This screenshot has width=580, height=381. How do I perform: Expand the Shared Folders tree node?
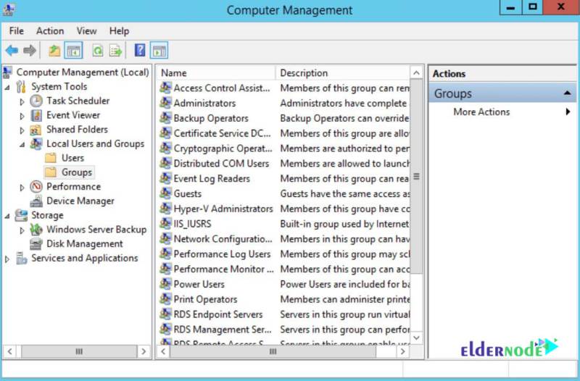pyautogui.click(x=22, y=130)
